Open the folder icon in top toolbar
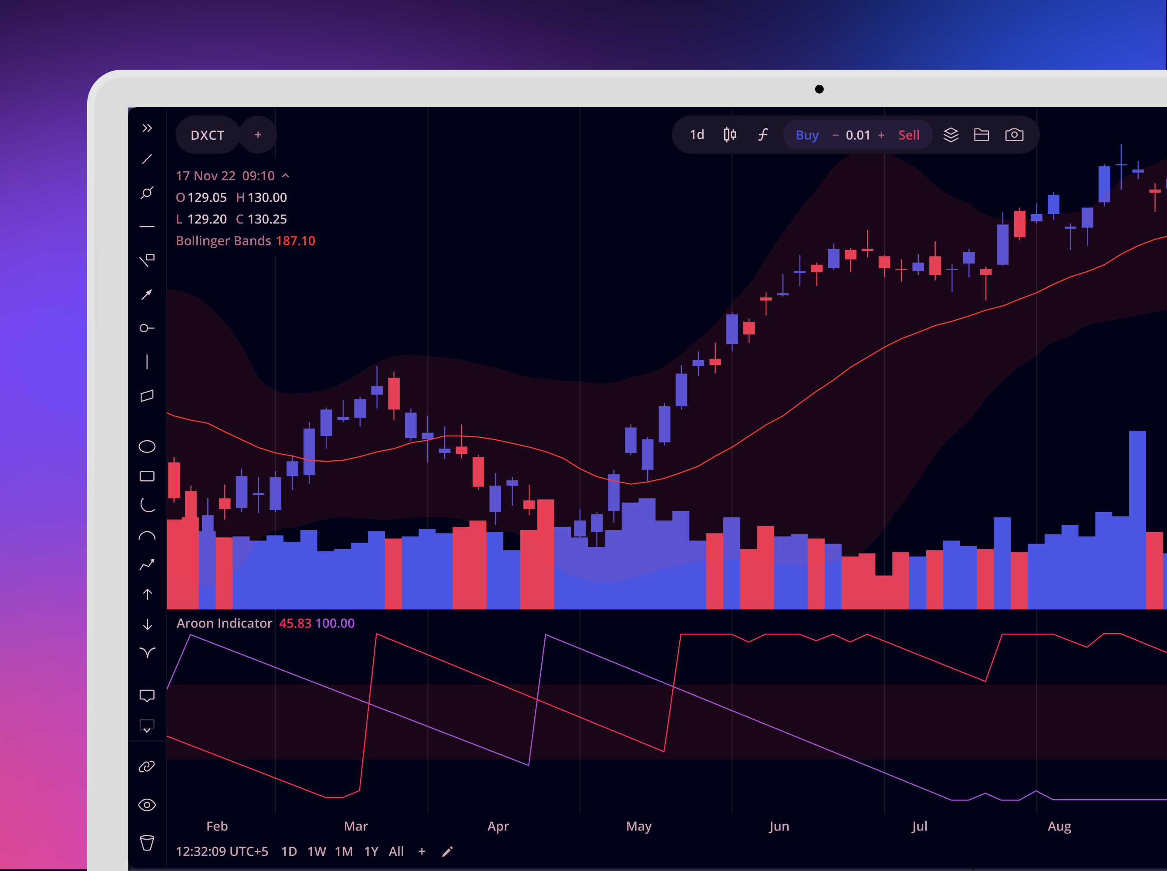1167x871 pixels. pyautogui.click(x=981, y=135)
